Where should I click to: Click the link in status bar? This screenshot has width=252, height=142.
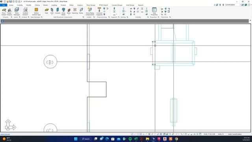click(5, 134)
